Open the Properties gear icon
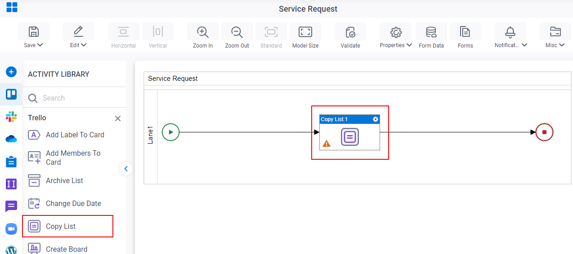 [396, 32]
